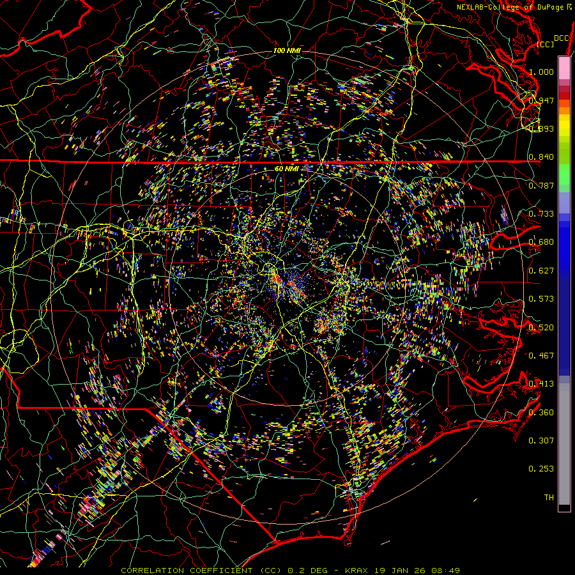This screenshot has width=575, height=575.
Task: Click the 100 NMI range ring label
Action: tap(287, 50)
